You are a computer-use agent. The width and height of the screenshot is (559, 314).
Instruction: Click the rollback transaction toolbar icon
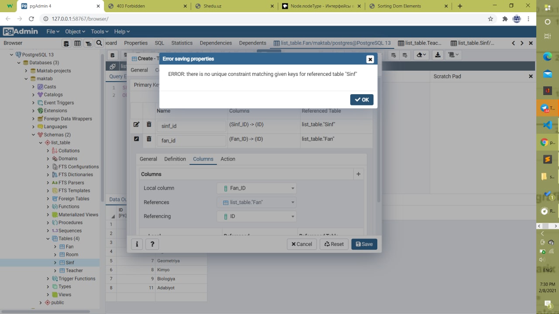(405, 55)
